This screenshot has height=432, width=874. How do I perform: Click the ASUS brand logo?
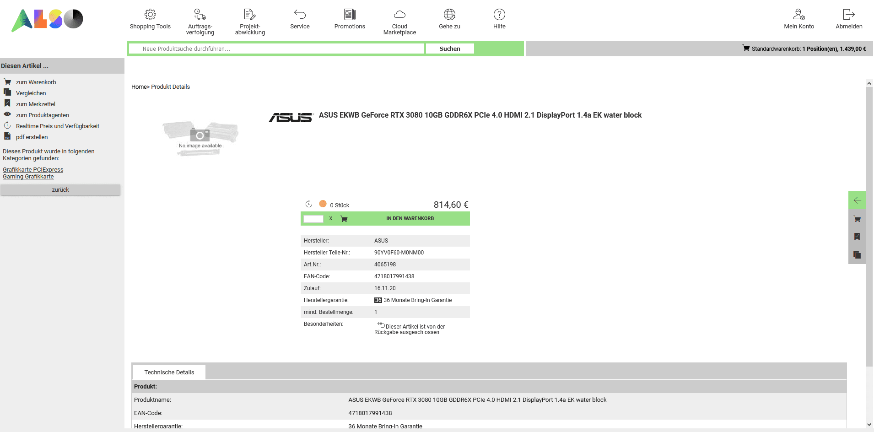pos(291,118)
